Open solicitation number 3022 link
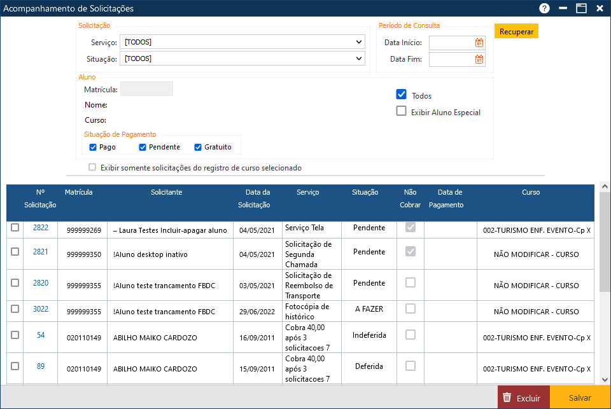 (41, 309)
